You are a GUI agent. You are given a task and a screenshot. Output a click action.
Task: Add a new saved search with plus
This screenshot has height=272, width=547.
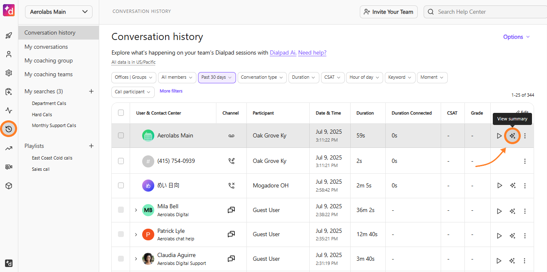point(91,91)
